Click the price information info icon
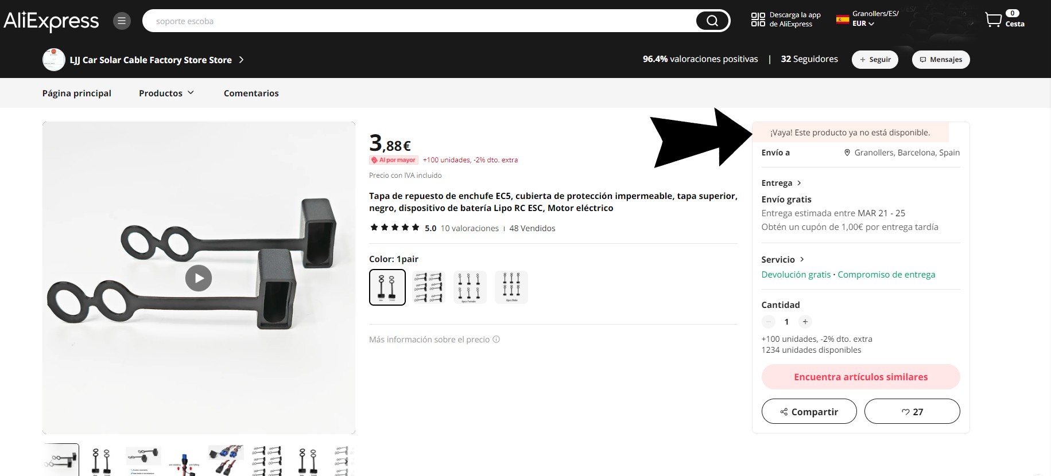The height and width of the screenshot is (476, 1051). pos(497,340)
